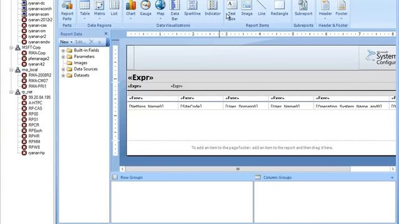The width and height of the screenshot is (399, 224).
Task: Expand the Built-in Fields folder
Action: [x=63, y=50]
